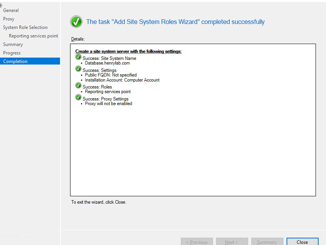Switch to the Summary step in sidebar
The height and width of the screenshot is (245, 326).
pos(13,44)
